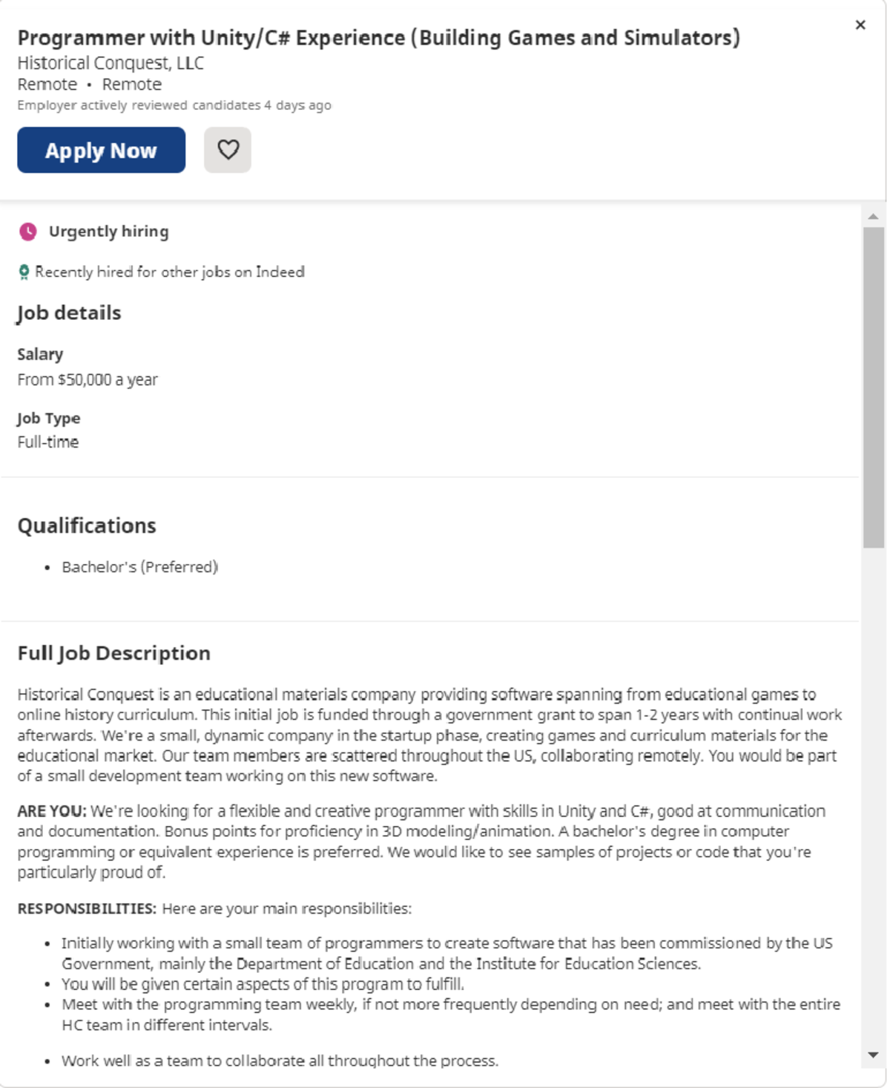Expand the Qualifications section
The image size is (890, 1088).
(87, 525)
